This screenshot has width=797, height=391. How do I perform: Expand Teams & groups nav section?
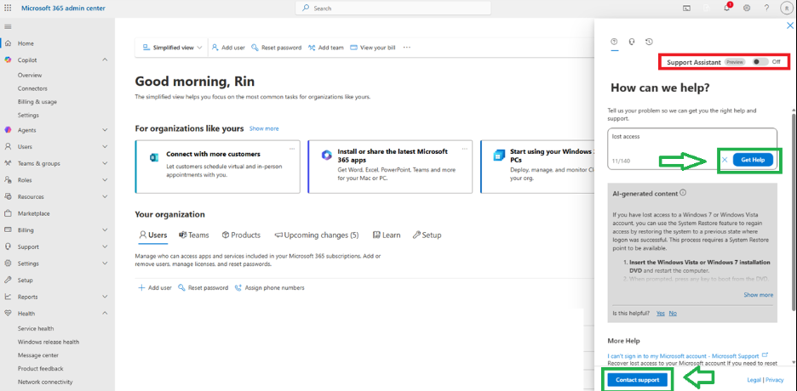(105, 163)
